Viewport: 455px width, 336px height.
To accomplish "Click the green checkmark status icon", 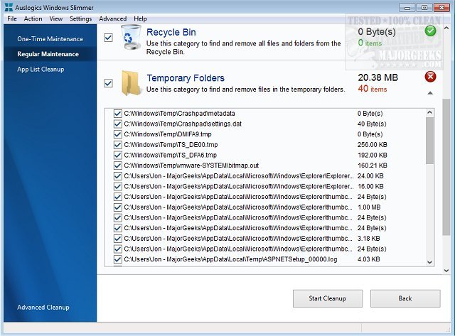I will pos(430,31).
